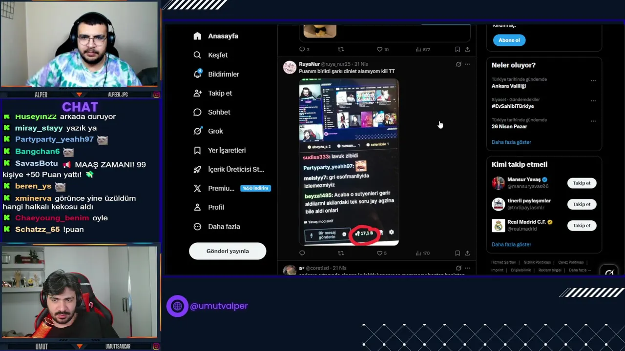Click the @ruya_nur25 handle
This screenshot has width=625, height=351.
click(336, 64)
